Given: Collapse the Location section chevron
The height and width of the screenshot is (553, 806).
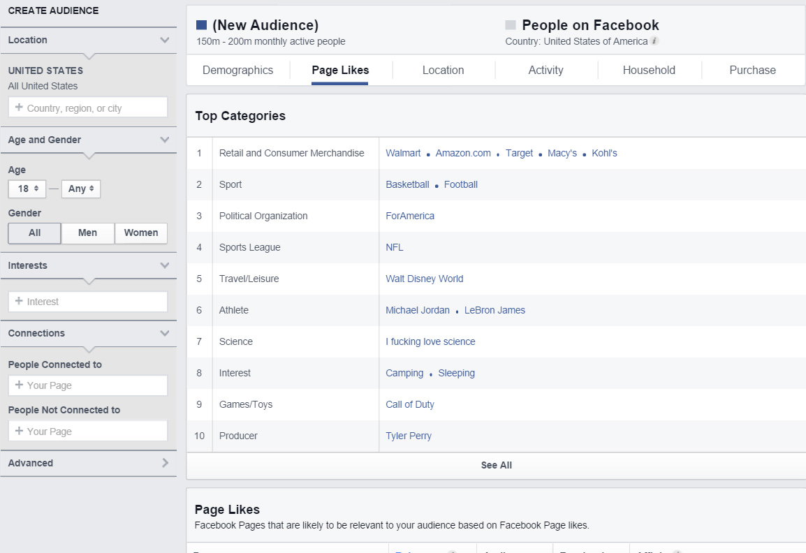Looking at the screenshot, I should (x=165, y=40).
